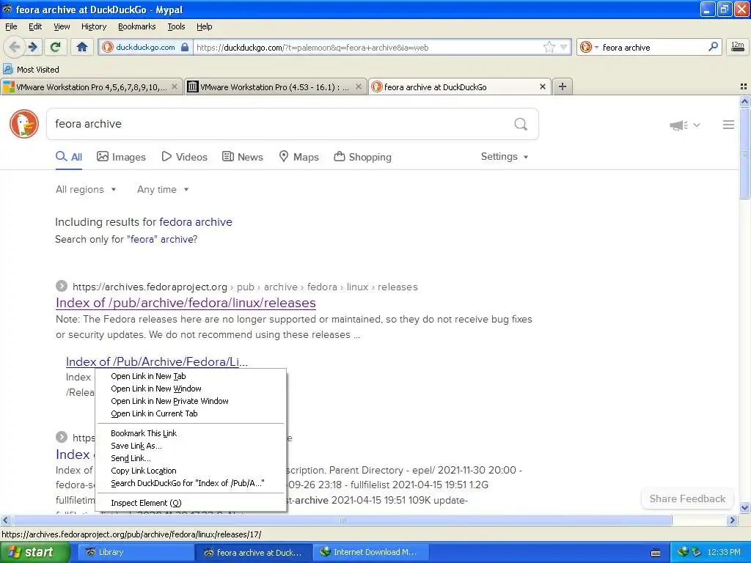Open the Edit menu
This screenshot has height=563, width=751.
point(35,27)
